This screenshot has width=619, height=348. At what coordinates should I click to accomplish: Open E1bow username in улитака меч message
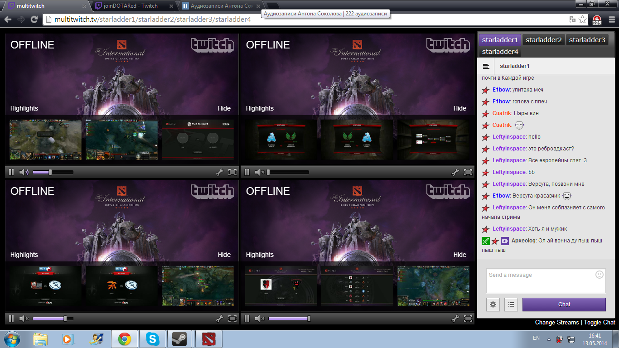click(x=501, y=90)
